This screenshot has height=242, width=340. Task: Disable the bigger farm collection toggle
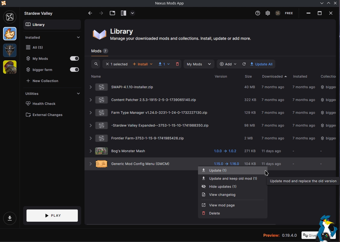pos(74,70)
